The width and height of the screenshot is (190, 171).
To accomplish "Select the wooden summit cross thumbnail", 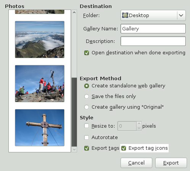I will click(x=40, y=128).
